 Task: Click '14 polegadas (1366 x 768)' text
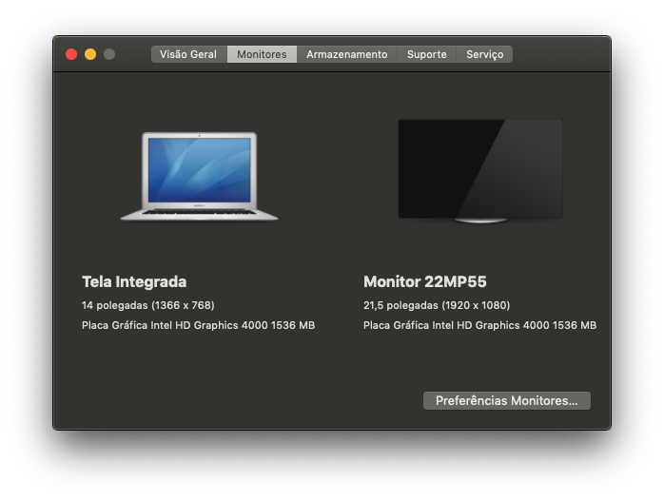click(148, 305)
